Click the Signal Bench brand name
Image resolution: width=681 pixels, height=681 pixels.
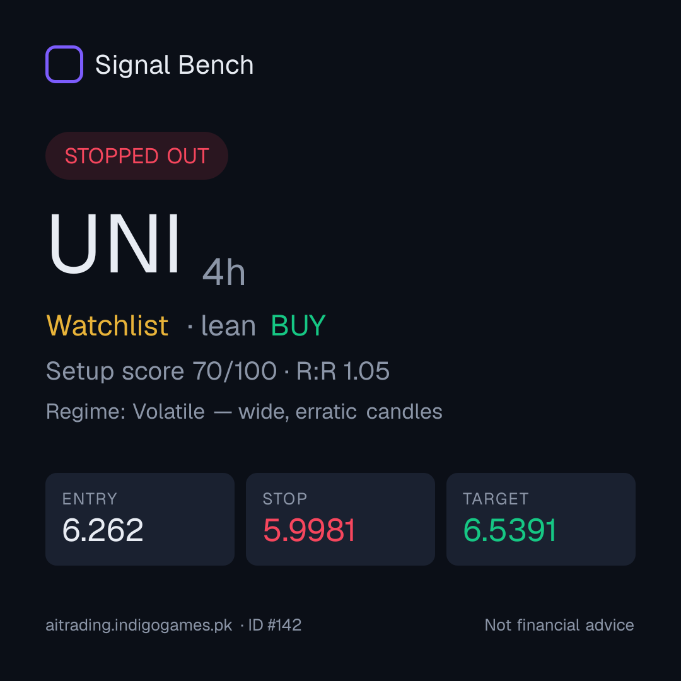click(x=174, y=65)
